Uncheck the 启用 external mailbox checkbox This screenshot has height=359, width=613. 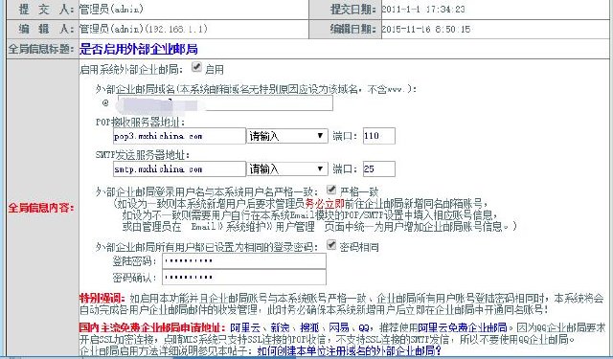[196, 67]
